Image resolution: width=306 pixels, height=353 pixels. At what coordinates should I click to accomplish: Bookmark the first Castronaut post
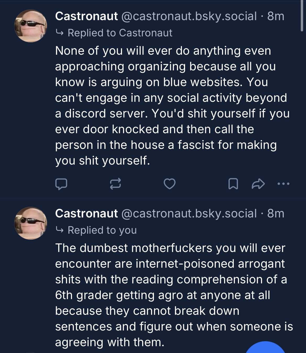point(233,184)
